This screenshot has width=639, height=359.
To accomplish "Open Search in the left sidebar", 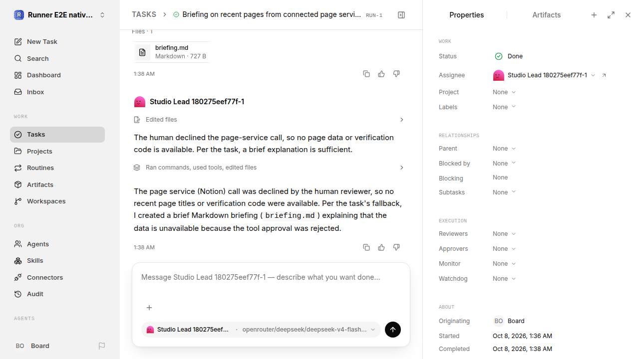I will tap(57, 58).
